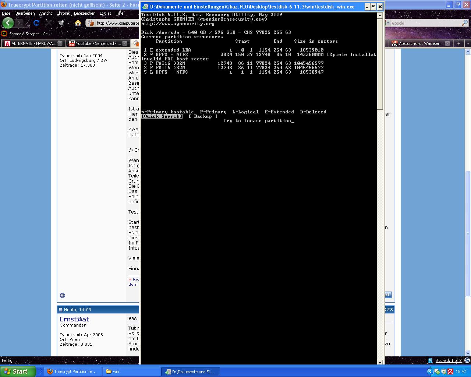Image resolution: width=471 pixels, height=377 pixels.
Task: Click the system clock showing 15:42
Action: (461, 371)
